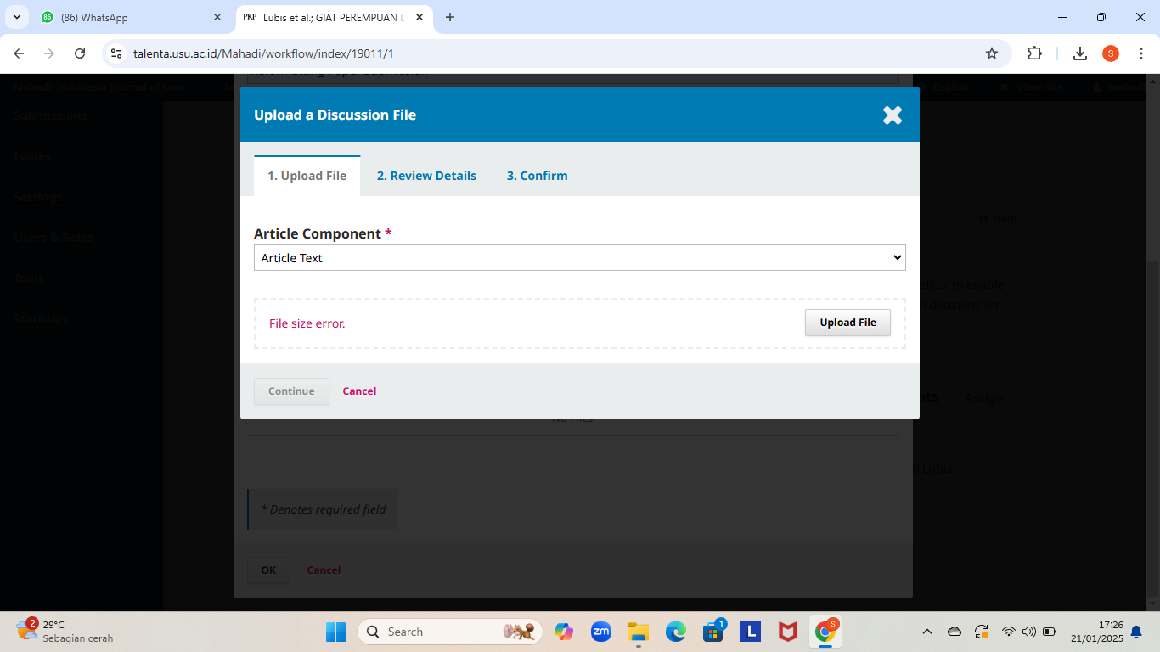The image size is (1160, 652).
Task: Close the WhatsApp browser tab
Action: point(217,17)
